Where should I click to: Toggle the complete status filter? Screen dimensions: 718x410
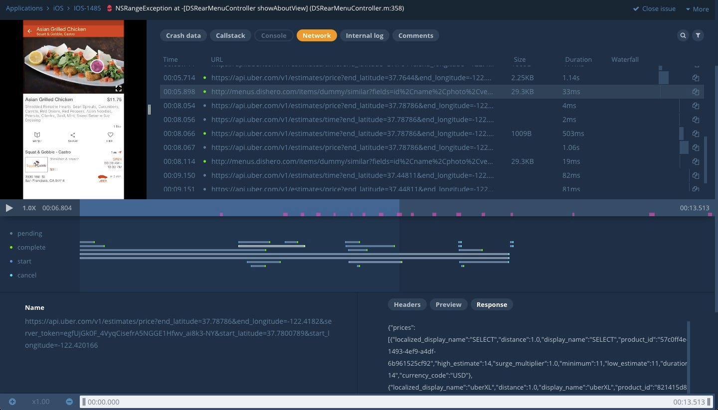(x=31, y=247)
